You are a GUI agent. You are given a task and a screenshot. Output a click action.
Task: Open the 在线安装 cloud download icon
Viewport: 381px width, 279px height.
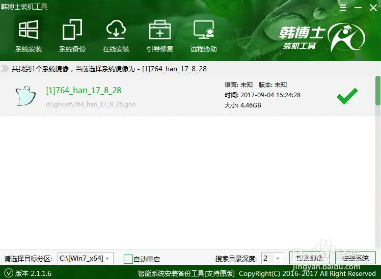116,30
